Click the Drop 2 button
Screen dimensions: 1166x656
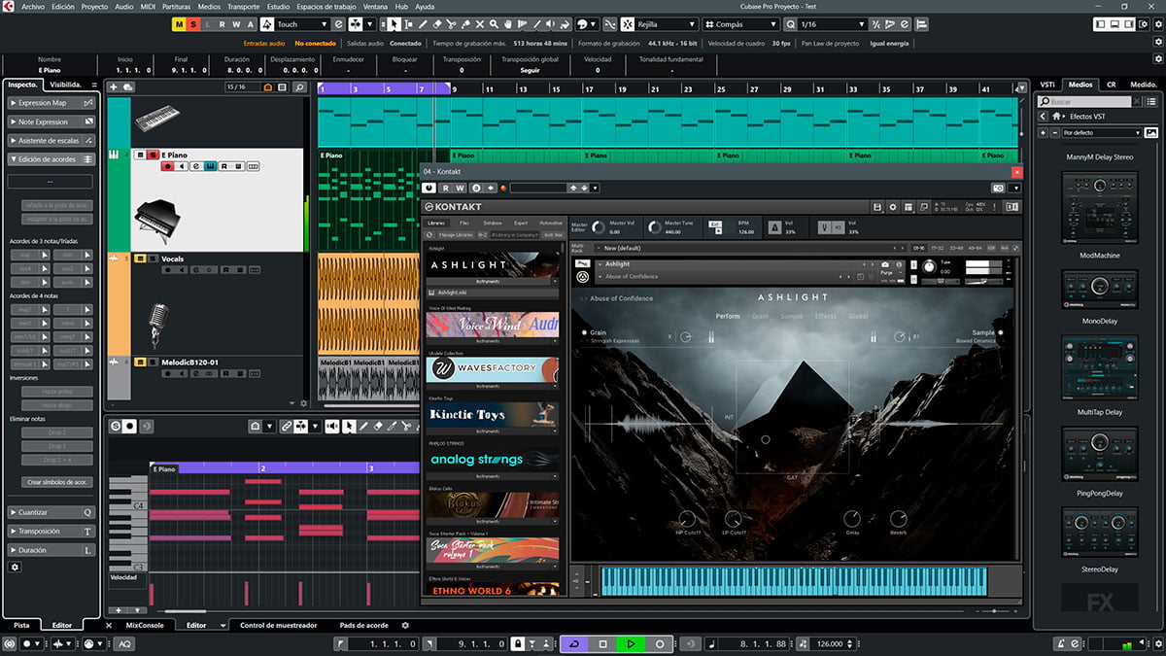point(57,432)
